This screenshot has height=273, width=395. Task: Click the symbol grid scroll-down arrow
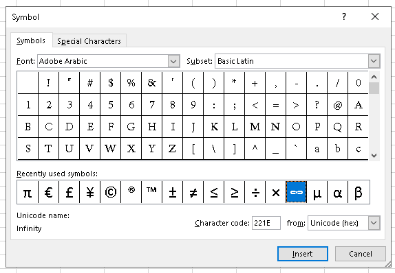pyautogui.click(x=374, y=156)
